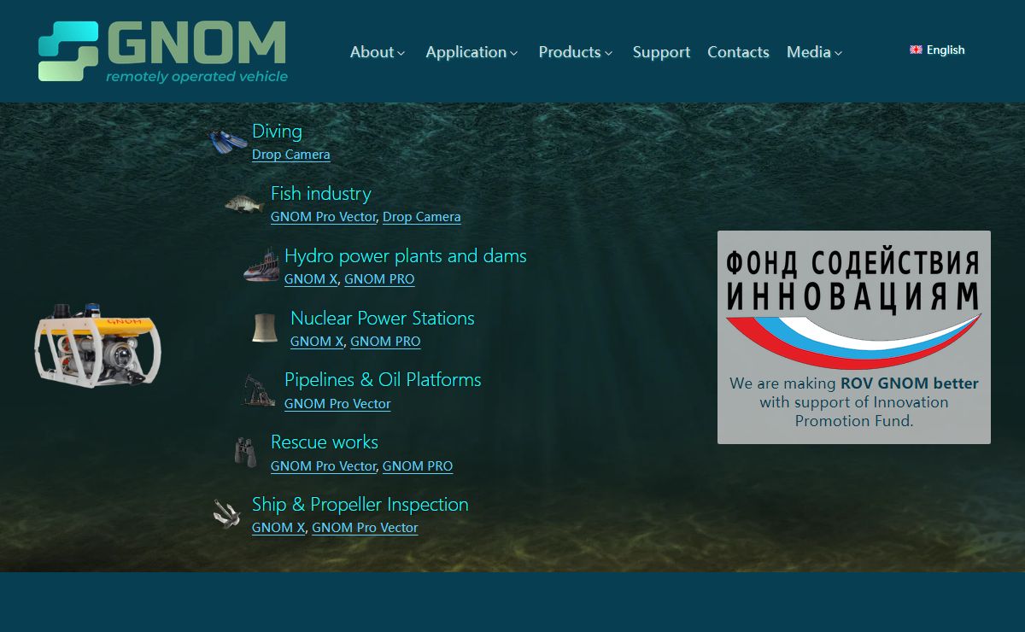Expand the Application menu dropdown
Screen dimensions: 1025x632
pos(471,52)
